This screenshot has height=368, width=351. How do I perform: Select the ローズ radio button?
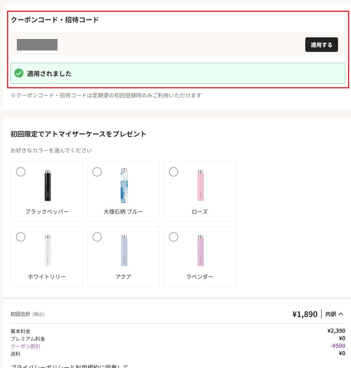click(174, 172)
